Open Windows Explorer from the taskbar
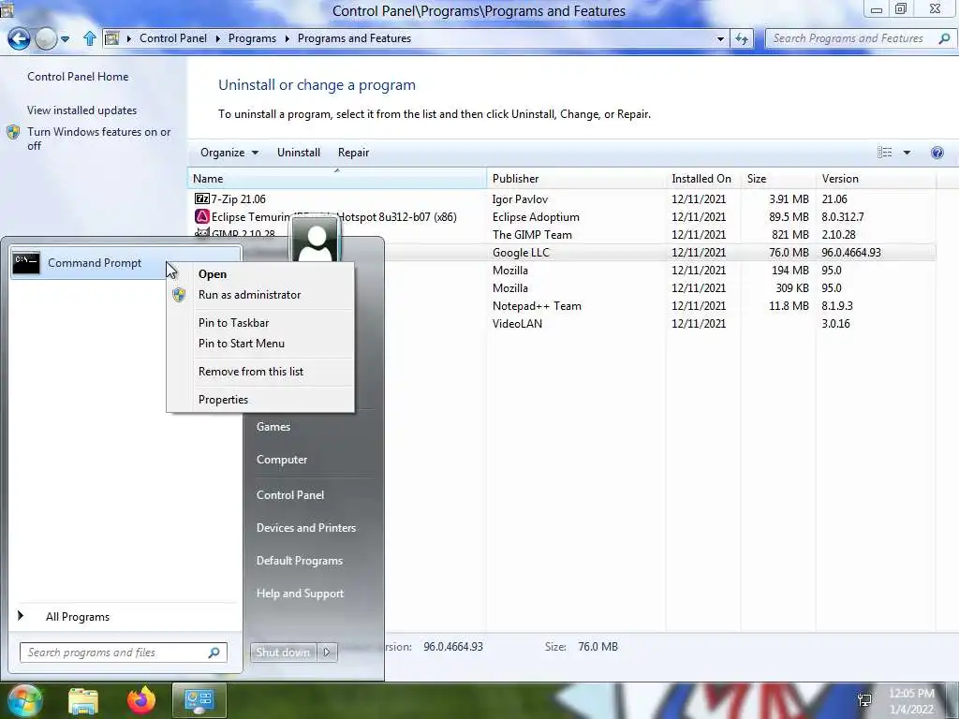The height and width of the screenshot is (719, 959). click(83, 700)
